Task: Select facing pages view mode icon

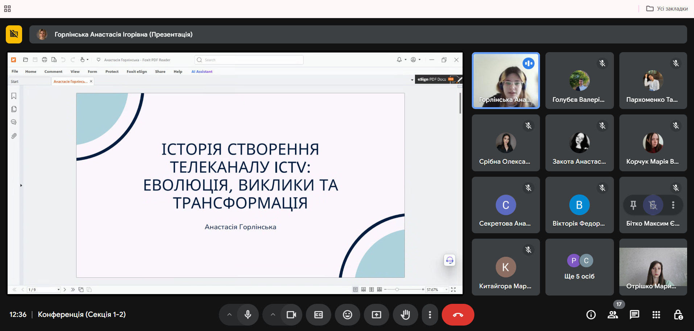Action: 371,290
